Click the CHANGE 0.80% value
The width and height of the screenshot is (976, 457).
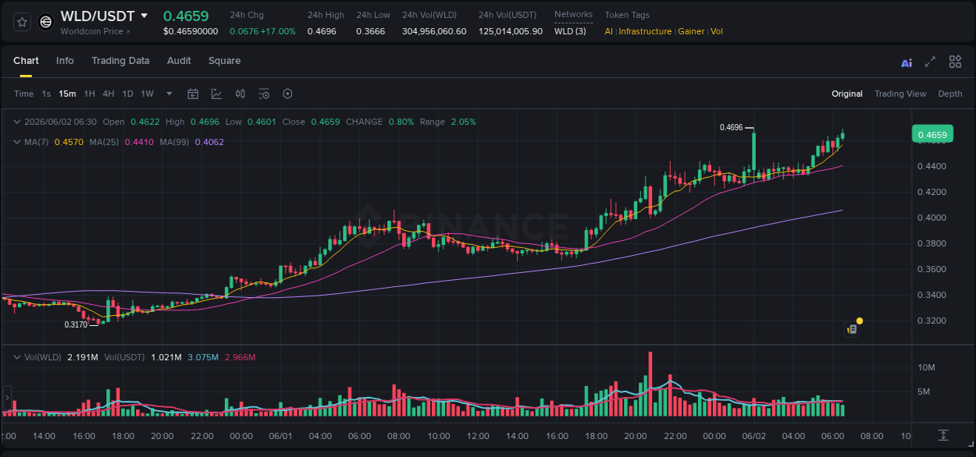[401, 122]
